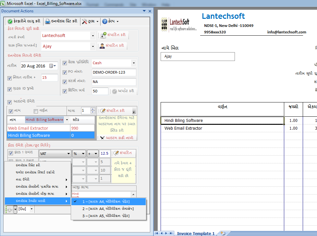Click the green check apply-changes icon
Screen dimensions: 317x236
pos(10,21)
